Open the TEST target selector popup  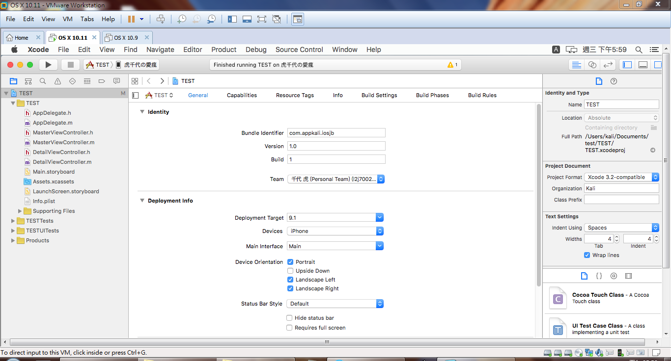[x=160, y=95]
